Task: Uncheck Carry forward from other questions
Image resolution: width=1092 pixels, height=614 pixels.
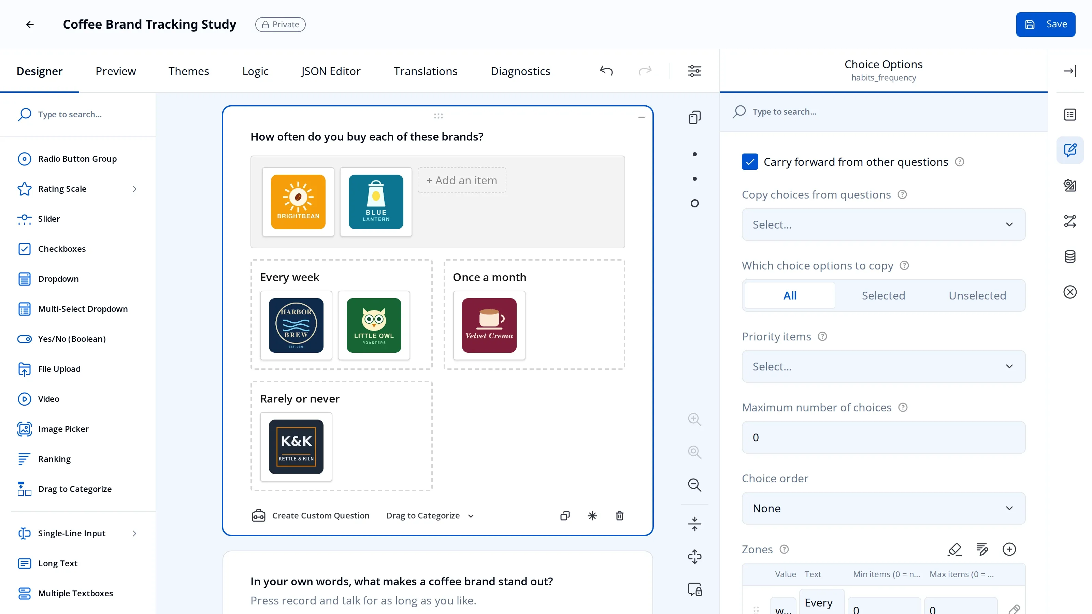Action: [749, 162]
